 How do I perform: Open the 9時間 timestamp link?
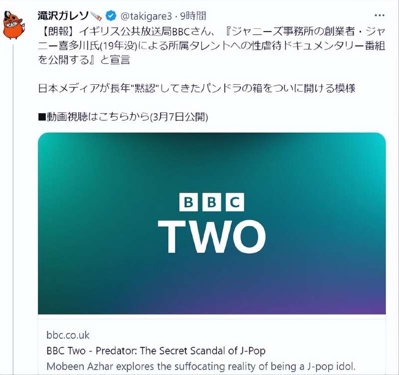[193, 16]
